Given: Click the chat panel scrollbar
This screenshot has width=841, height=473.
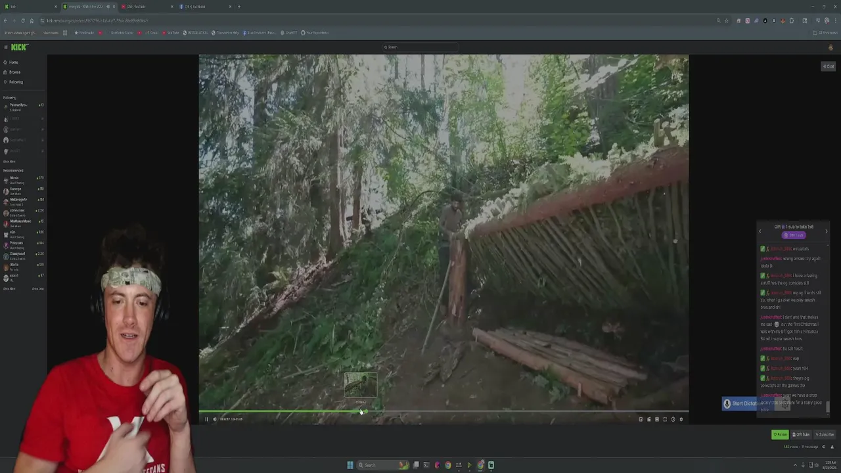Looking at the screenshot, I should click(x=829, y=407).
